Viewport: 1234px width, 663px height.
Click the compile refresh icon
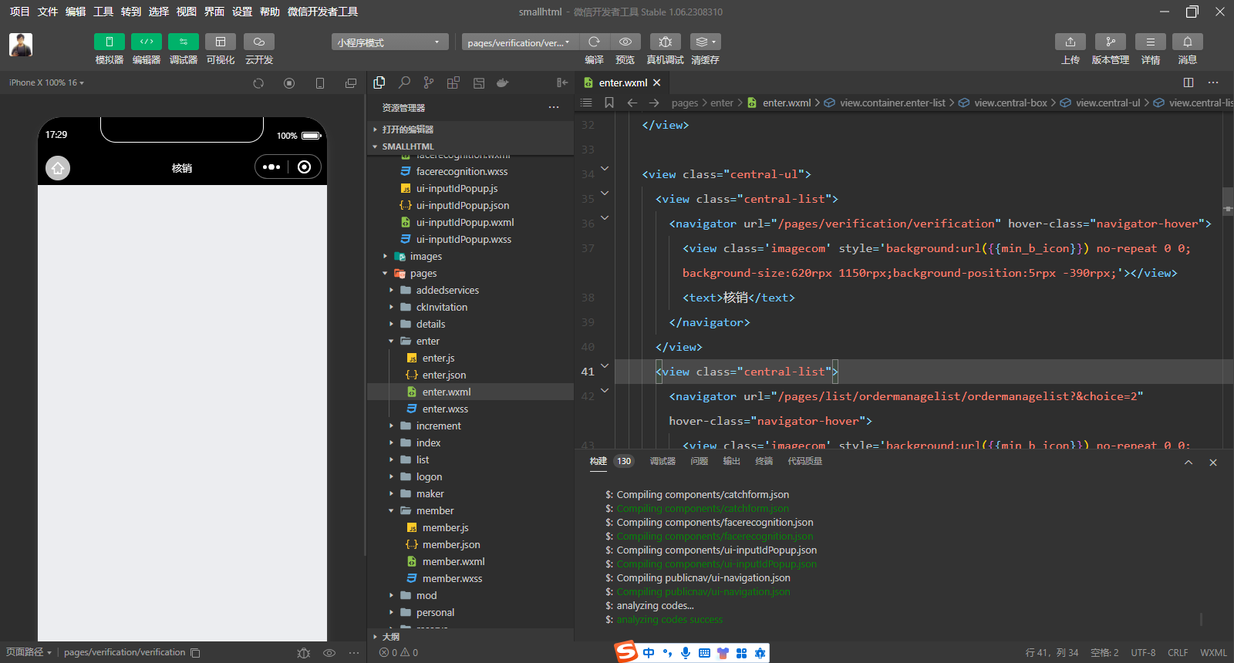[594, 42]
